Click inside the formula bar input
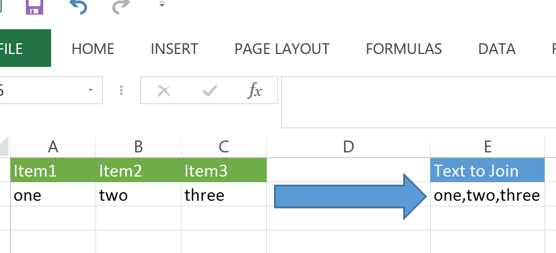556x253 pixels. pyautogui.click(x=418, y=101)
